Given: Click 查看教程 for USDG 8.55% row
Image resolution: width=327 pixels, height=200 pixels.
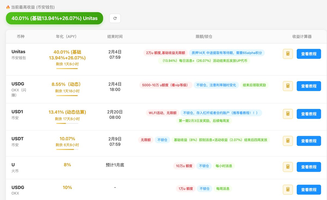Looking at the screenshot, I should [309, 86].
